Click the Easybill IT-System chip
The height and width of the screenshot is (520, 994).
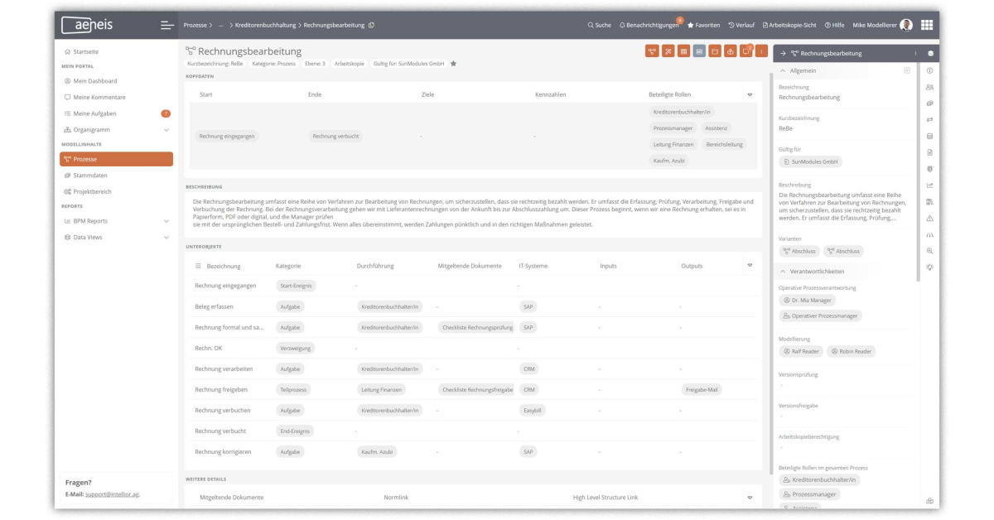tap(532, 410)
